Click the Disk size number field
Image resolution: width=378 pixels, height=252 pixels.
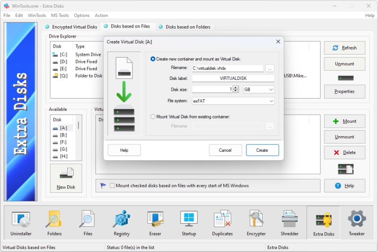212,90
